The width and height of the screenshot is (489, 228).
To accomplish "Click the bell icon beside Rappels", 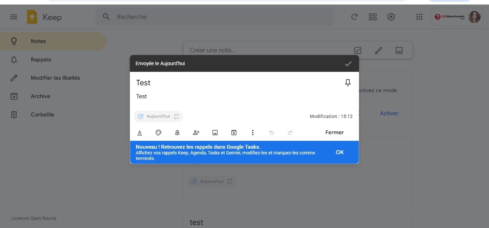I will [x=14, y=60].
